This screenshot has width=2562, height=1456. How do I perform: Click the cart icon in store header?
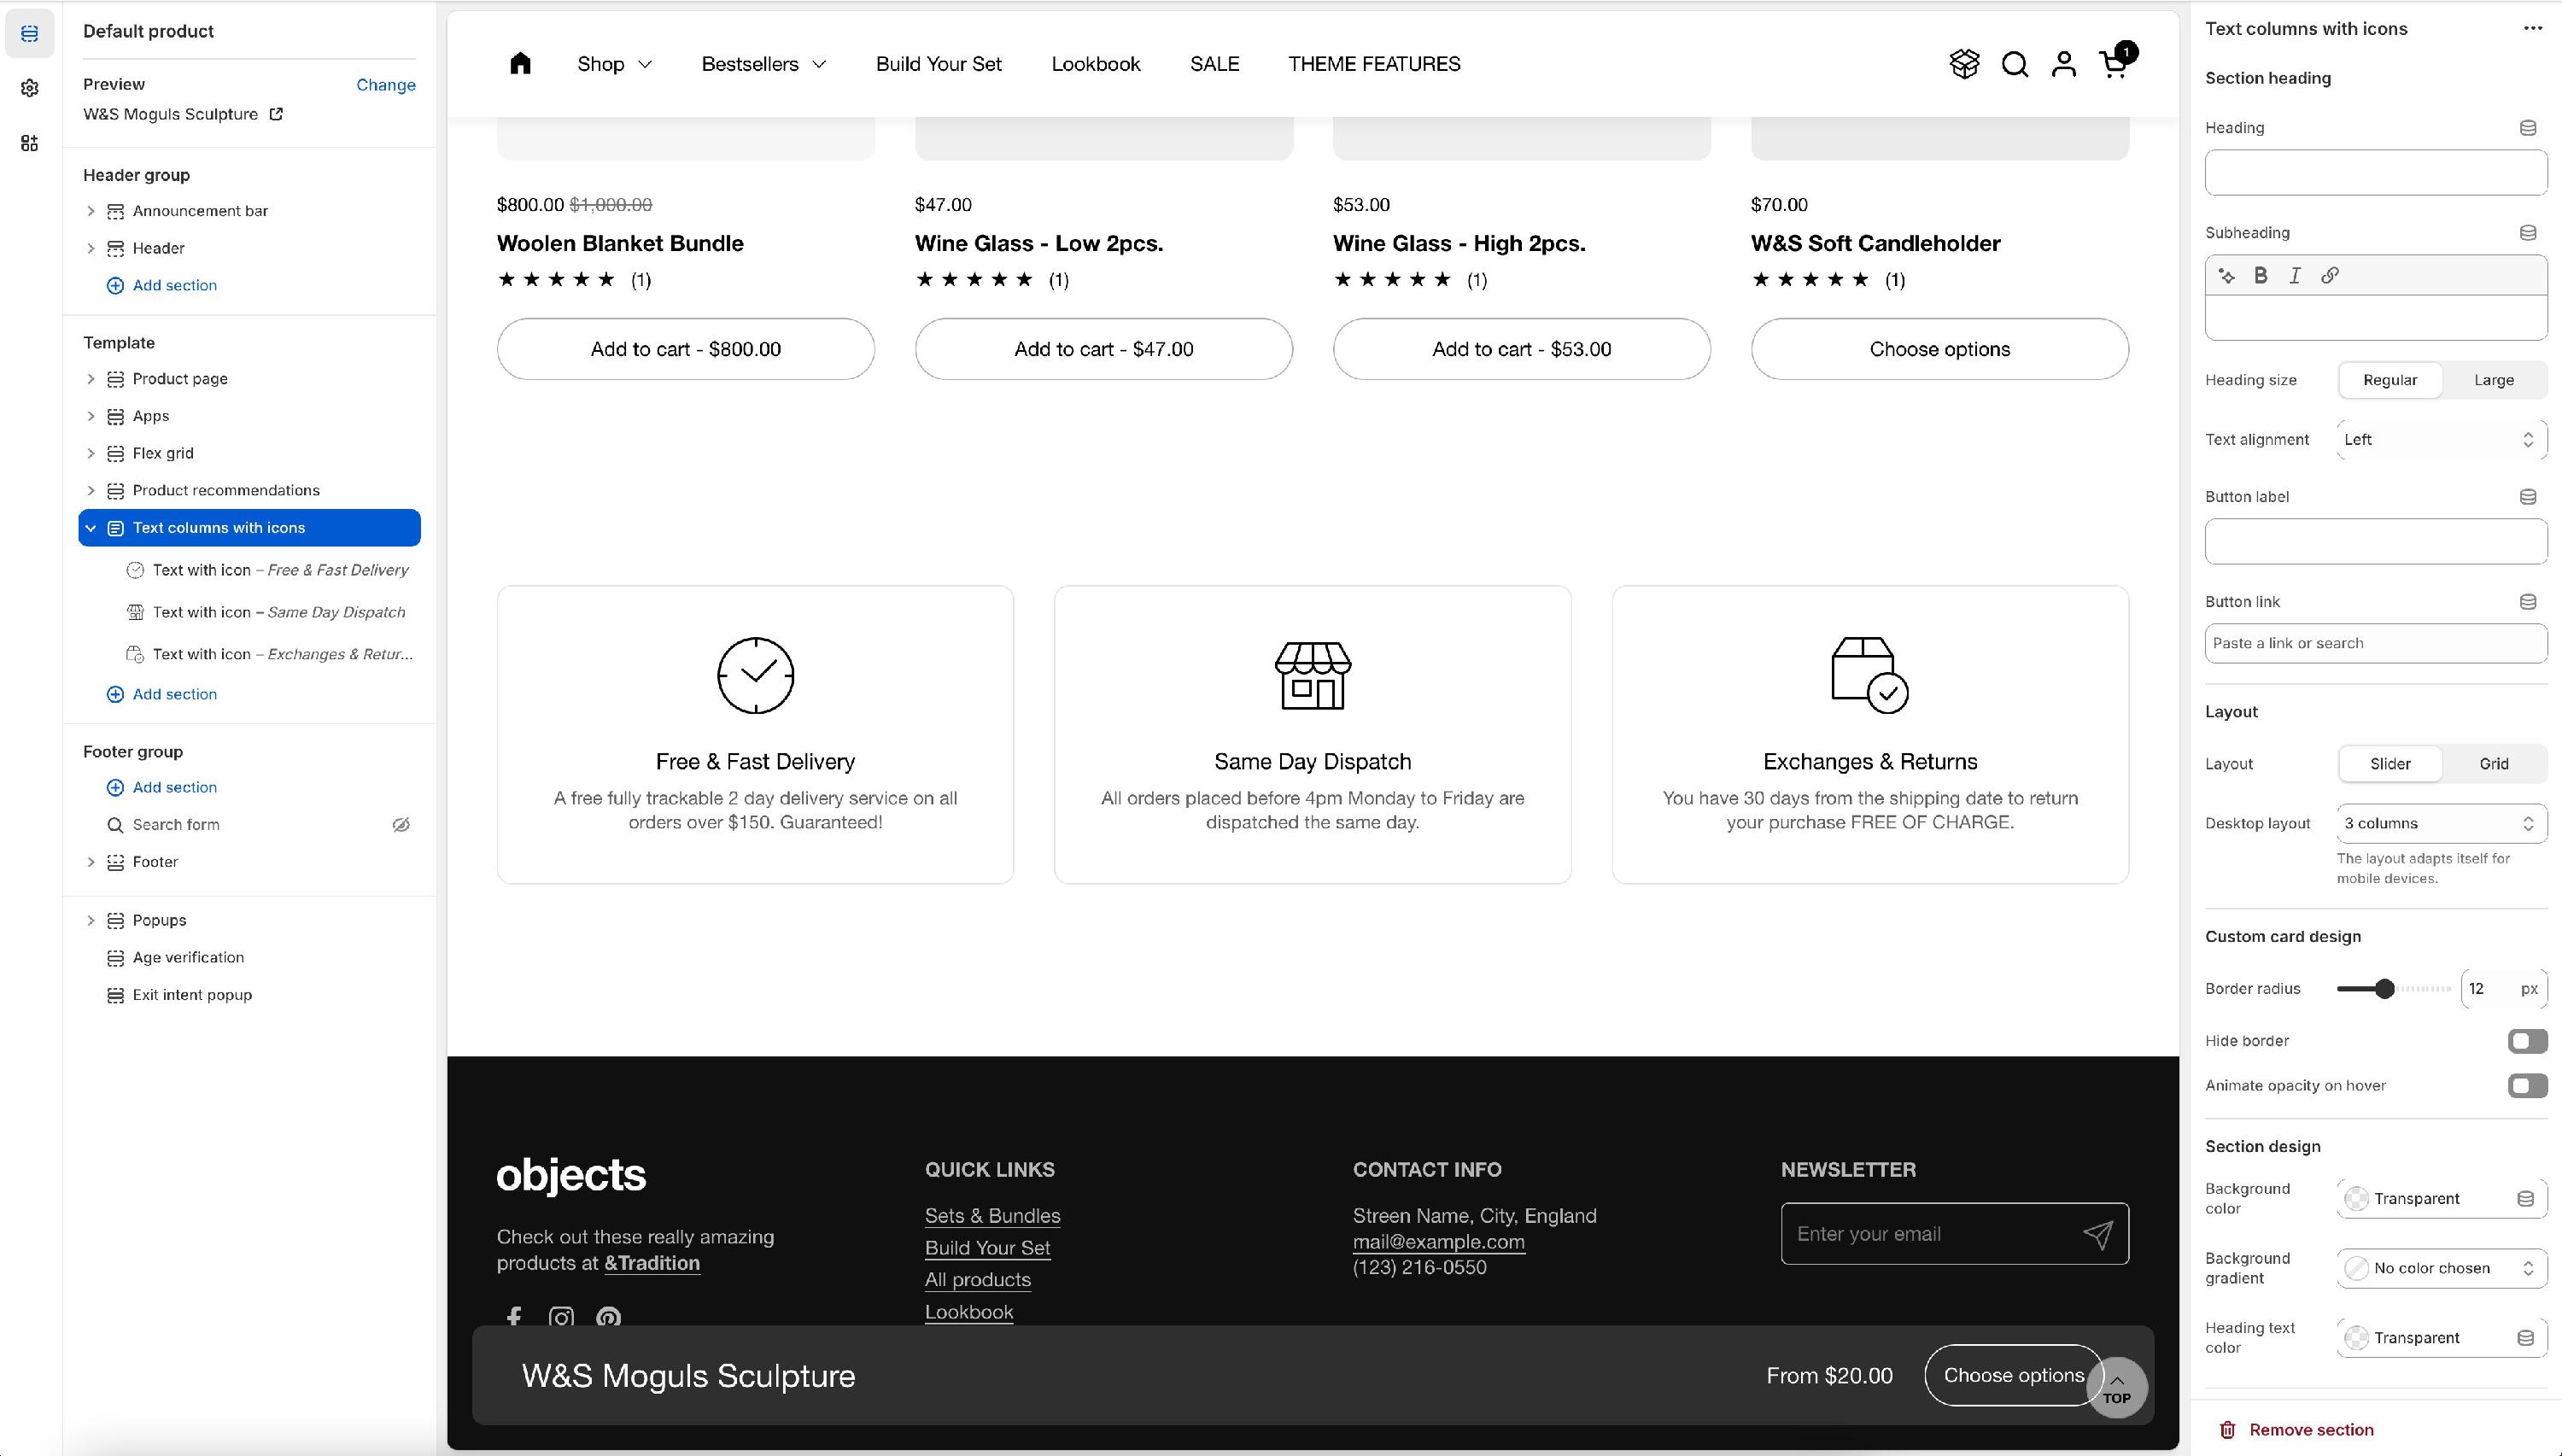coord(2113,64)
